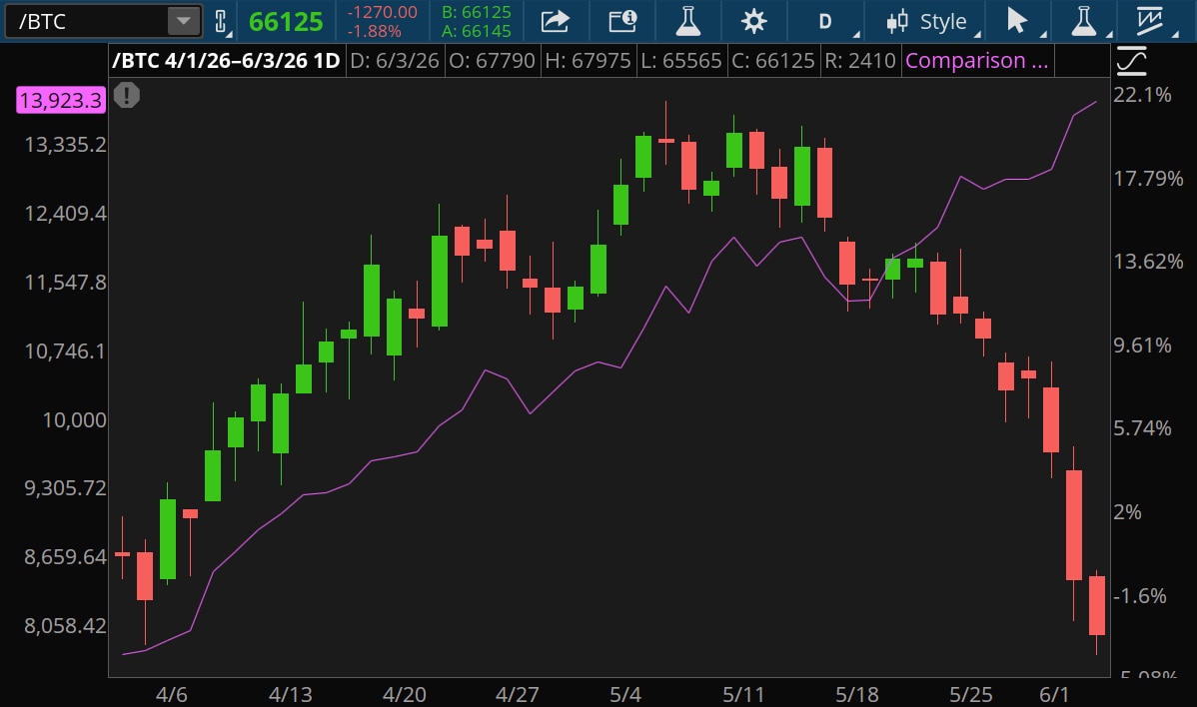Click the bid price B: 66125
The image size is (1197, 707).
pos(477,12)
